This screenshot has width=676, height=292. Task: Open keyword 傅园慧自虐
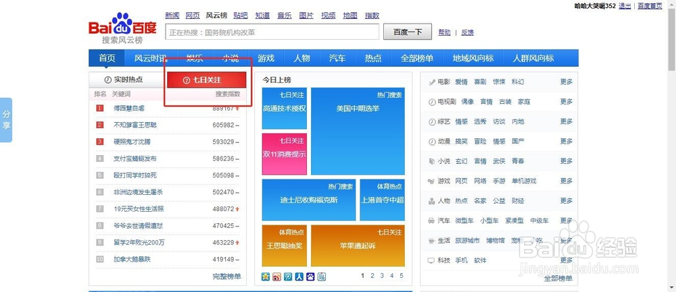tap(129, 109)
